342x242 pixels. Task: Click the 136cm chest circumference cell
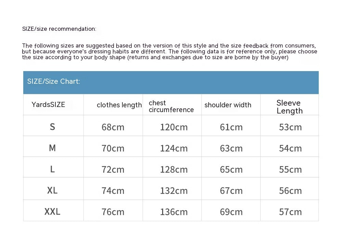pyautogui.click(x=174, y=212)
